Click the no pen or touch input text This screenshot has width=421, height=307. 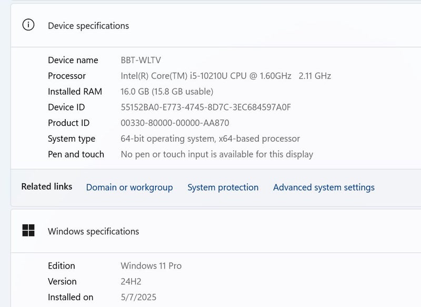pos(217,154)
